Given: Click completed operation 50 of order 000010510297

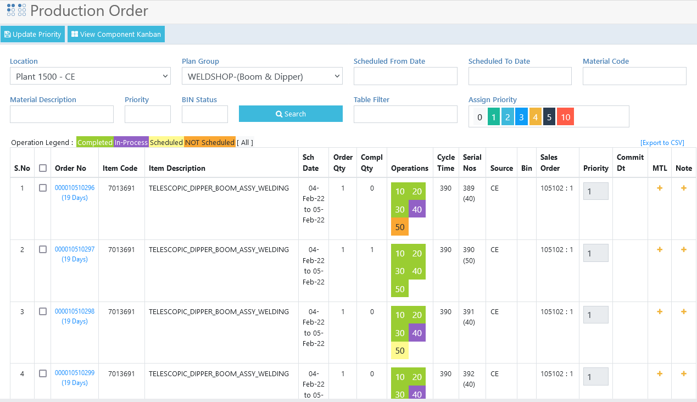Looking at the screenshot, I should (x=400, y=289).
